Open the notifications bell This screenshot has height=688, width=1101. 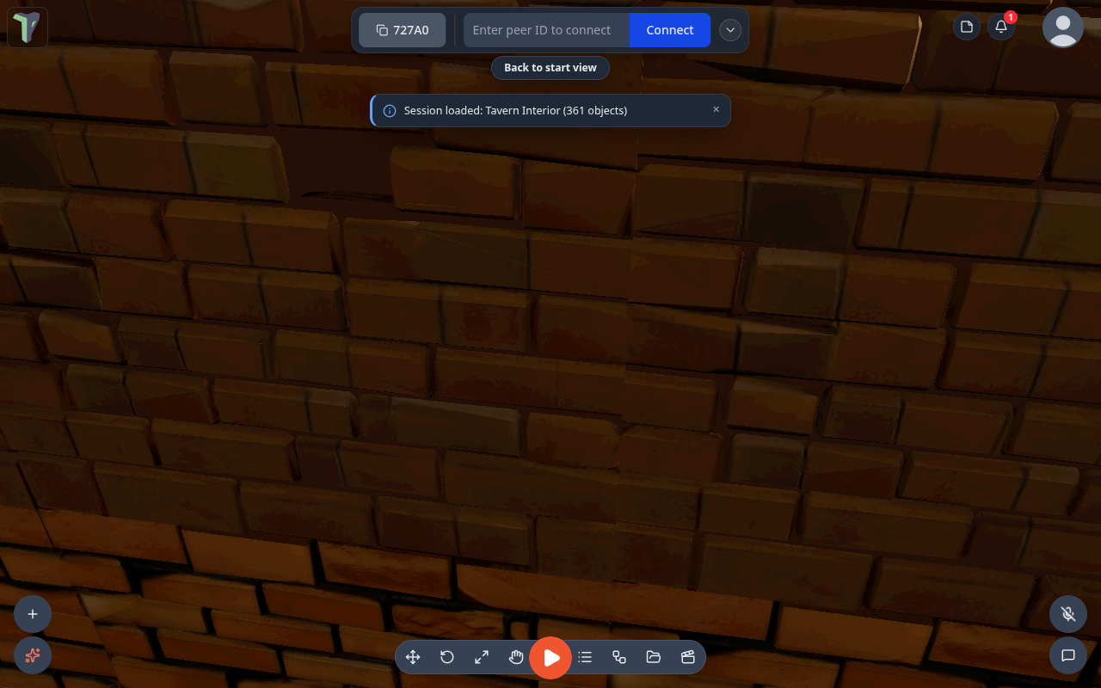pos(1001,27)
